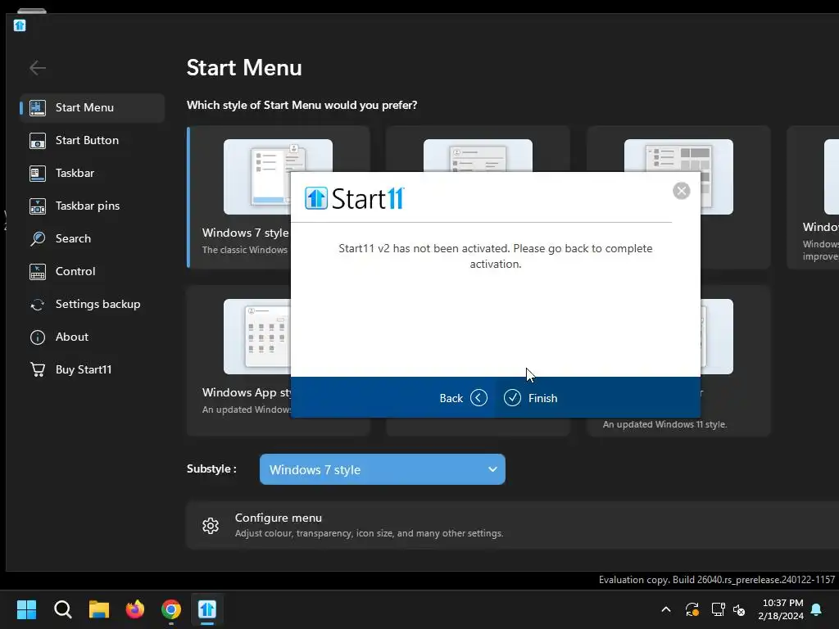Open the About text label
The image size is (839, 629).
pyautogui.click(x=72, y=337)
